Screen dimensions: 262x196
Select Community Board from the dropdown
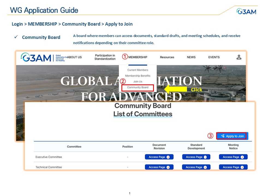point(138,87)
